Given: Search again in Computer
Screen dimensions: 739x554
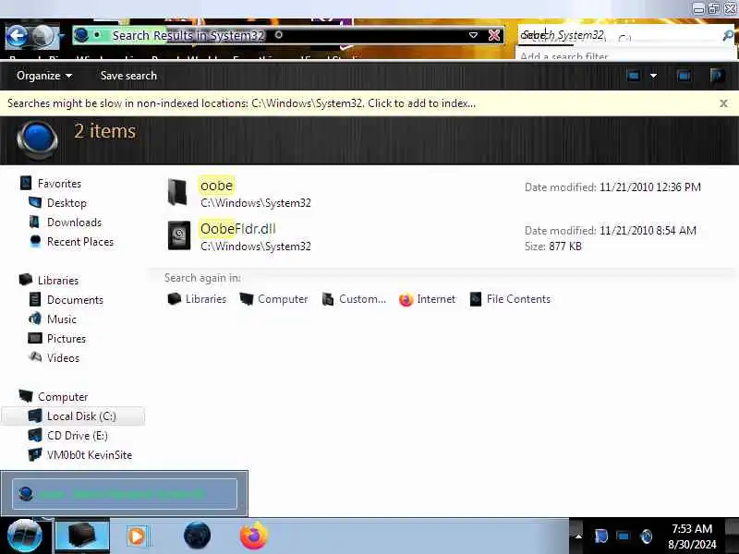Looking at the screenshot, I should click(x=273, y=298).
